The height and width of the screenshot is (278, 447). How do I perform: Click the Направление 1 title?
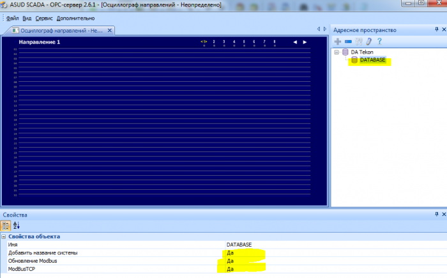40,42
